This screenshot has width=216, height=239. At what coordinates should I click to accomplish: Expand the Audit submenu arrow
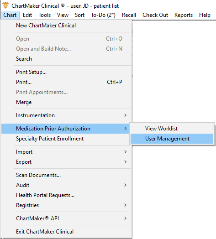[x=125, y=185]
